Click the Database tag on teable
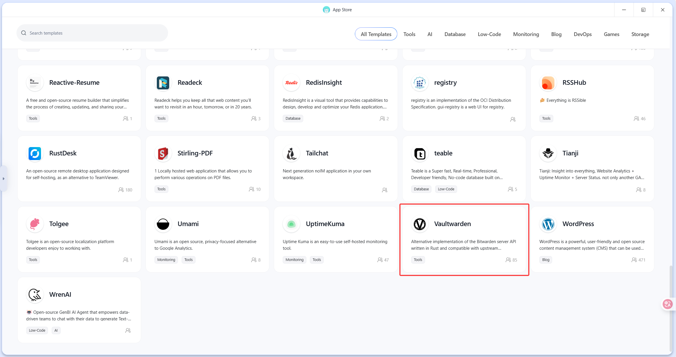The width and height of the screenshot is (676, 357). point(421,189)
